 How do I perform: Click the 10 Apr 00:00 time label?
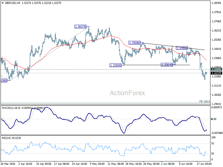(x=44, y=164)
